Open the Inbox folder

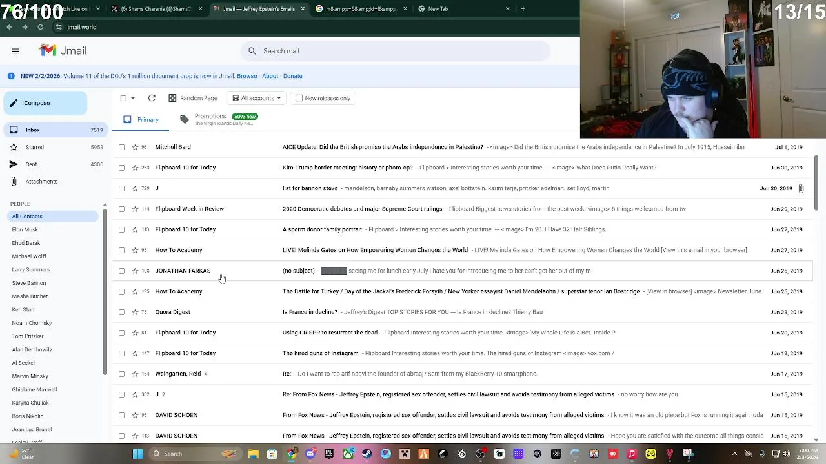pyautogui.click(x=55, y=130)
